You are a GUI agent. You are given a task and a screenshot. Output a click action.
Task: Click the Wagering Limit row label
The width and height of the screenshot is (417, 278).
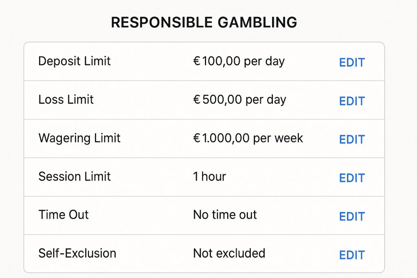point(79,138)
